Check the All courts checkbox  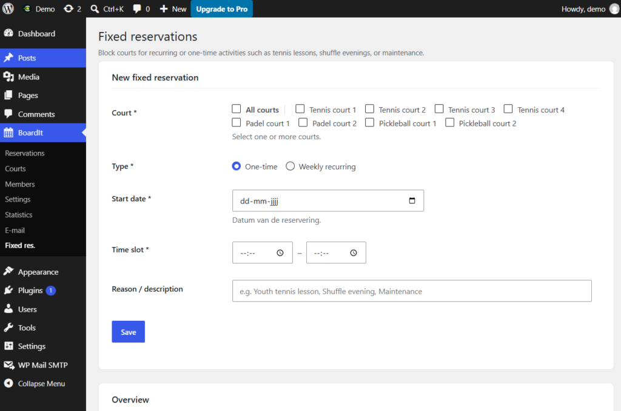[x=237, y=109]
